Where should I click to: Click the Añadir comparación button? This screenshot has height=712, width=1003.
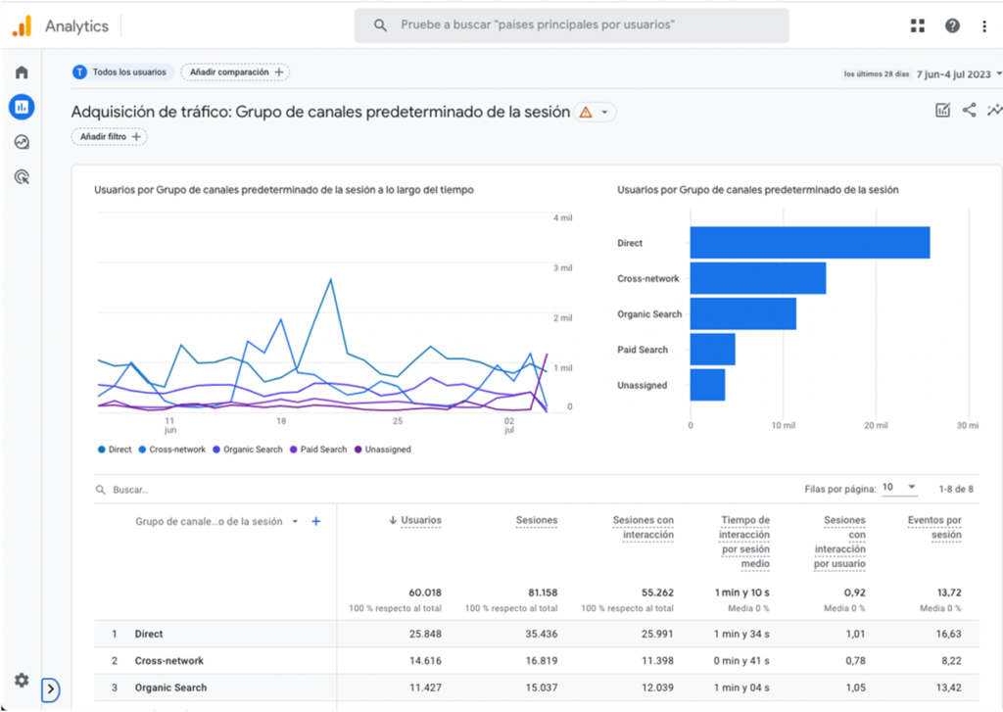point(235,72)
